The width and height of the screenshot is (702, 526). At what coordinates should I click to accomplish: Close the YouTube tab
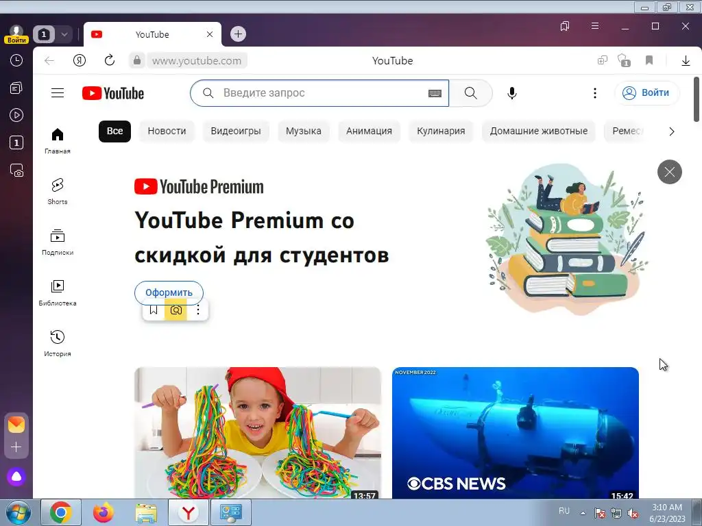click(x=210, y=34)
